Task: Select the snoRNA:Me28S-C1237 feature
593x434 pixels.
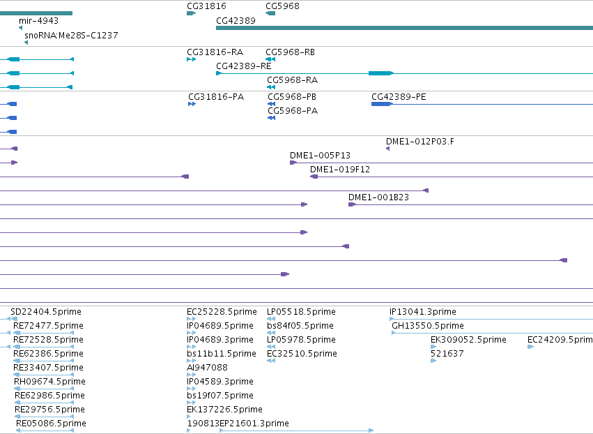Action: (x=71, y=36)
